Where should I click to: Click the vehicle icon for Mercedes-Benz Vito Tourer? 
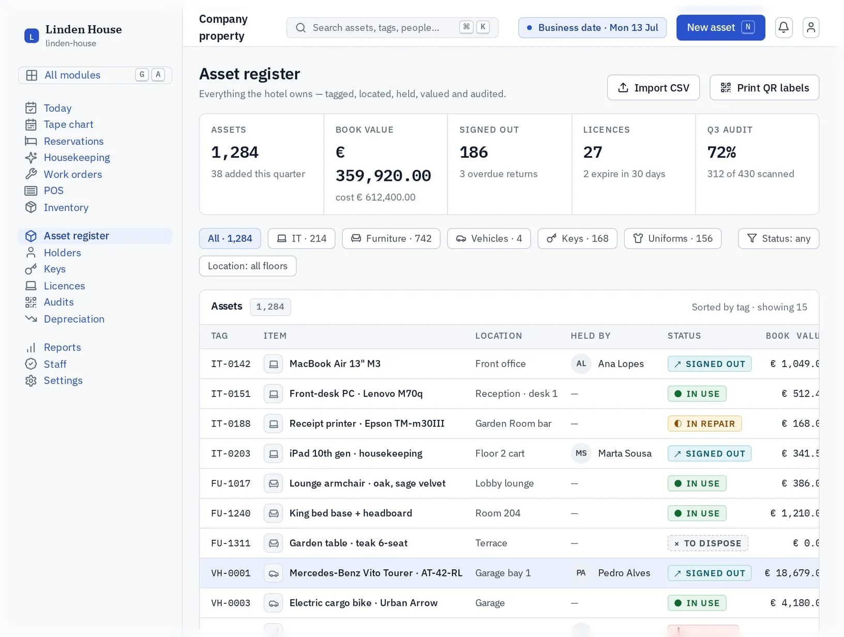click(x=274, y=573)
